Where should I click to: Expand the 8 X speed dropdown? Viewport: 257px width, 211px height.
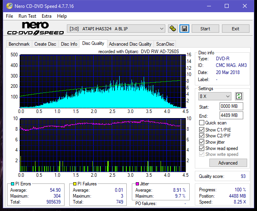pyautogui.click(x=215, y=96)
